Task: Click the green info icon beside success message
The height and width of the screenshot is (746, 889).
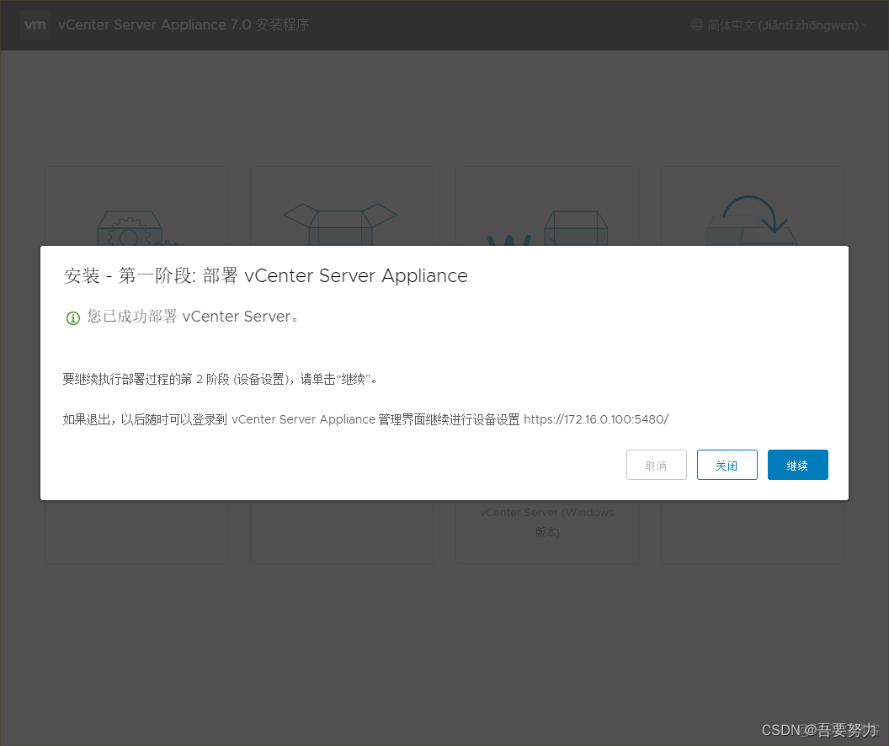Action: coord(73,318)
